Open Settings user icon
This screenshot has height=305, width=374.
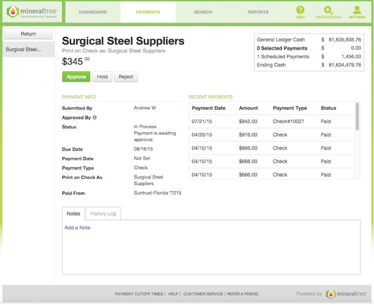coord(357,10)
